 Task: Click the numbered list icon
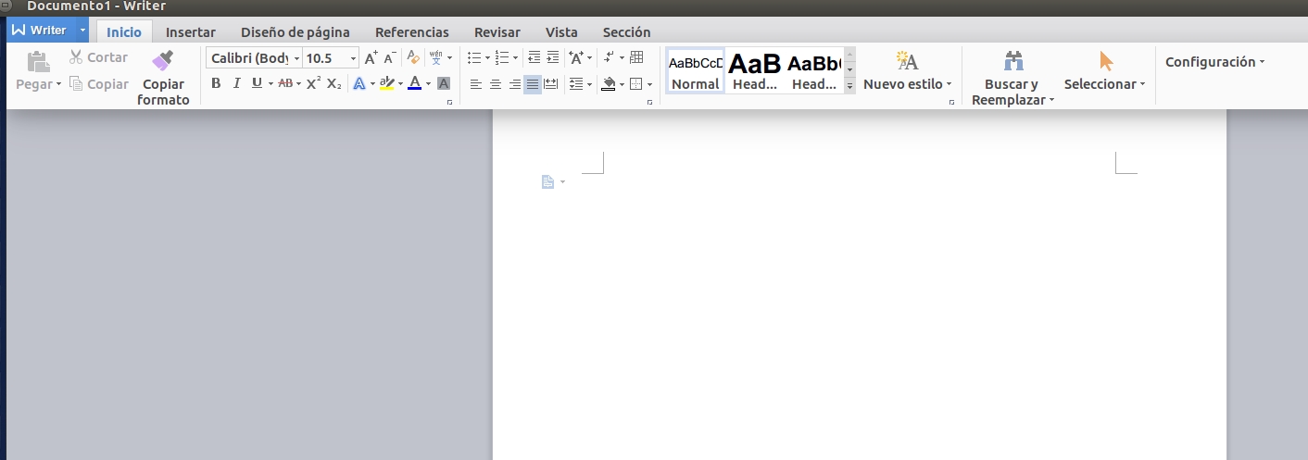pos(502,58)
